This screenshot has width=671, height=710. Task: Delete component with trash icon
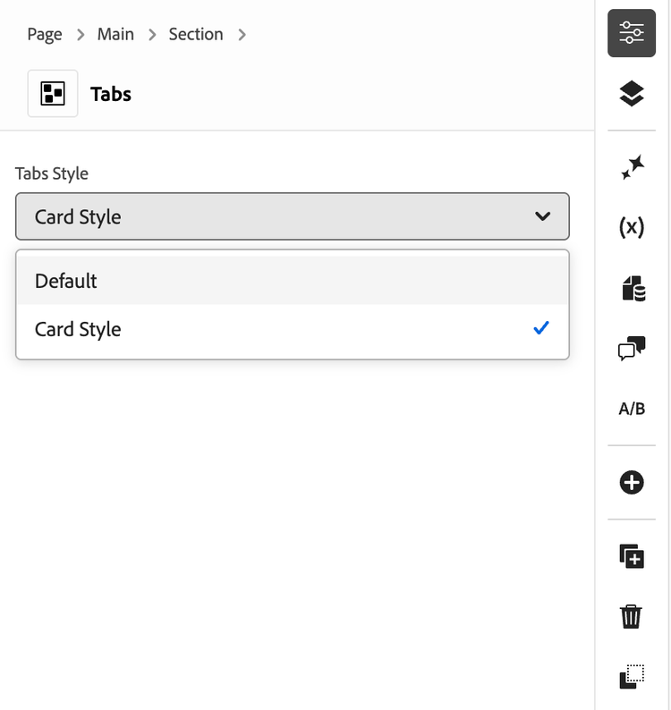[x=632, y=616]
